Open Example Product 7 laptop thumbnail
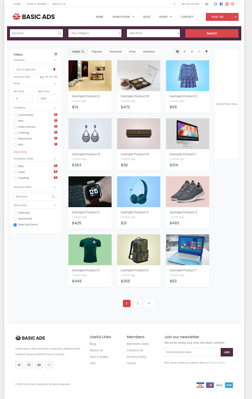This screenshot has width=252, height=399. [x=188, y=250]
